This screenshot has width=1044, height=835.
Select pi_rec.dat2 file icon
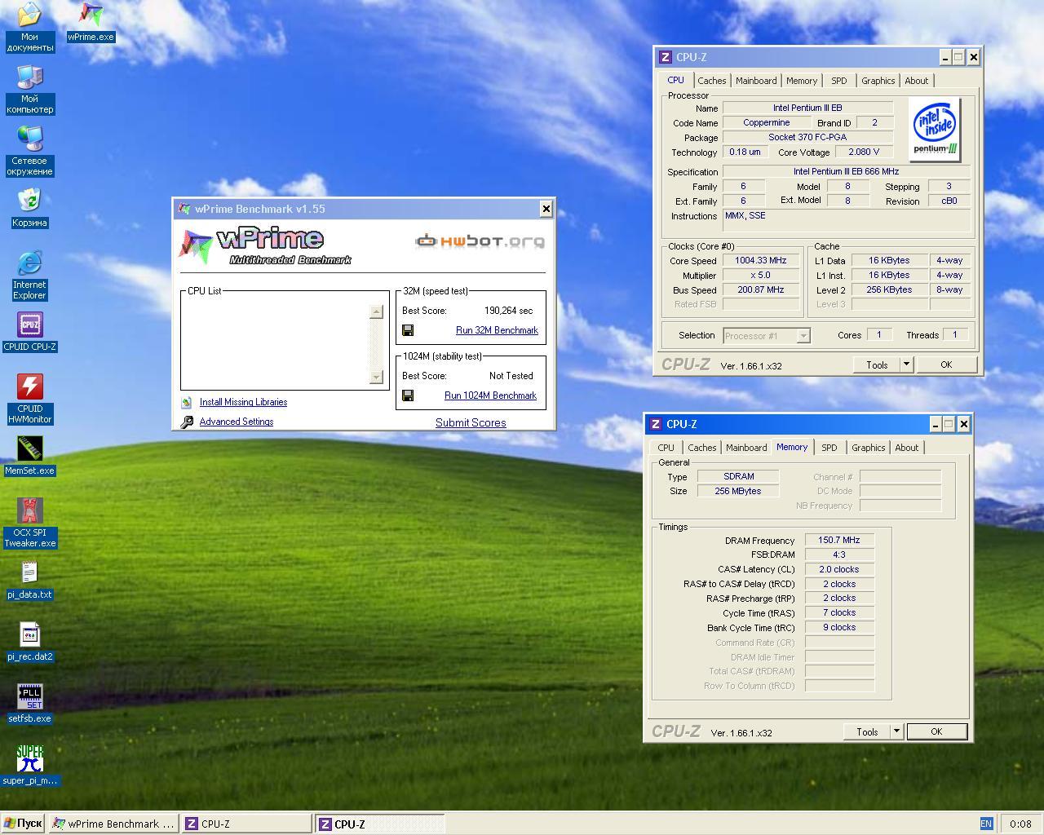pyautogui.click(x=29, y=643)
